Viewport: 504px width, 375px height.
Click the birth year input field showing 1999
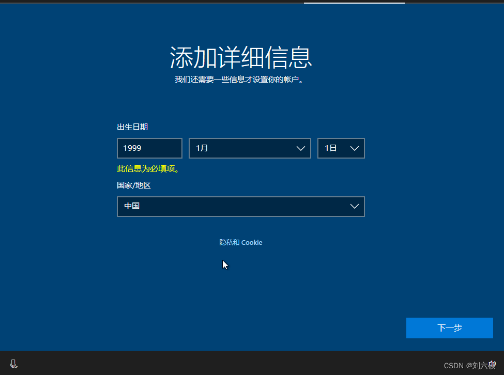point(149,148)
